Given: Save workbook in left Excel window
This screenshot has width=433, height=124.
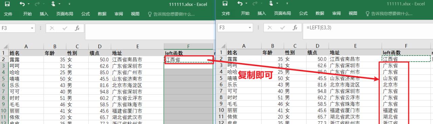Looking at the screenshot, I should click(x=7, y=4).
